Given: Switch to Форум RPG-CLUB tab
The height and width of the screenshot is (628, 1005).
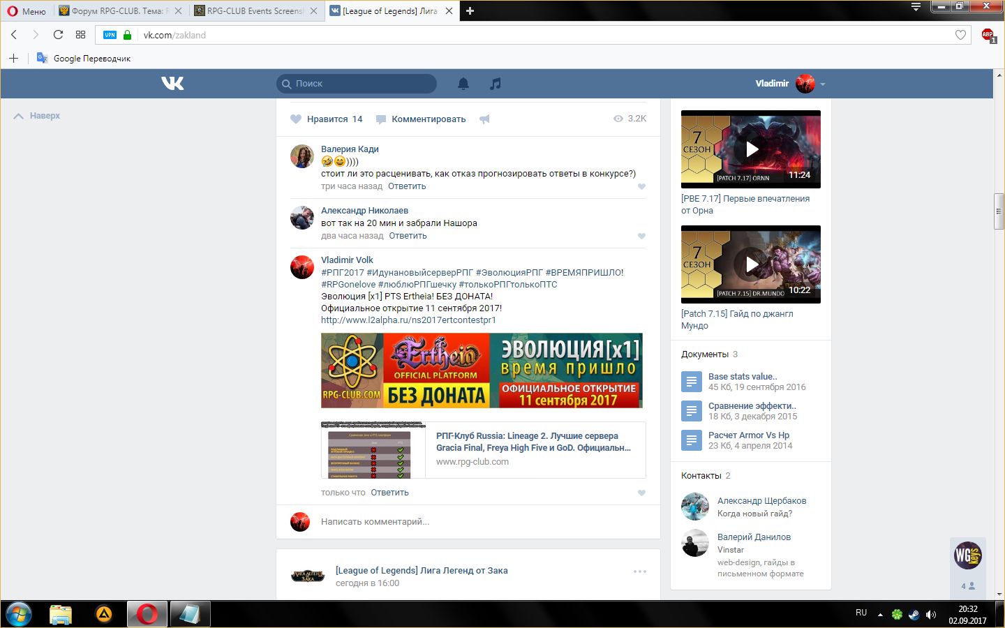Looking at the screenshot, I should pyautogui.click(x=121, y=11).
